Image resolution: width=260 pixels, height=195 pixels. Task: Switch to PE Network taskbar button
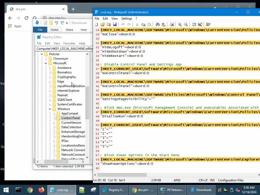click(172, 190)
